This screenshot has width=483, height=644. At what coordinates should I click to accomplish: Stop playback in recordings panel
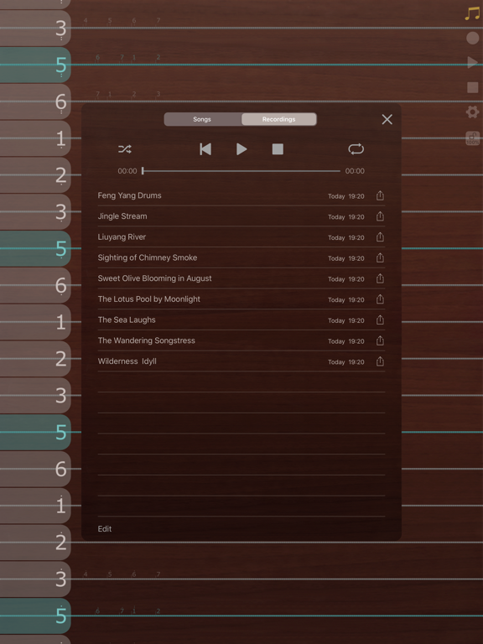(x=278, y=149)
